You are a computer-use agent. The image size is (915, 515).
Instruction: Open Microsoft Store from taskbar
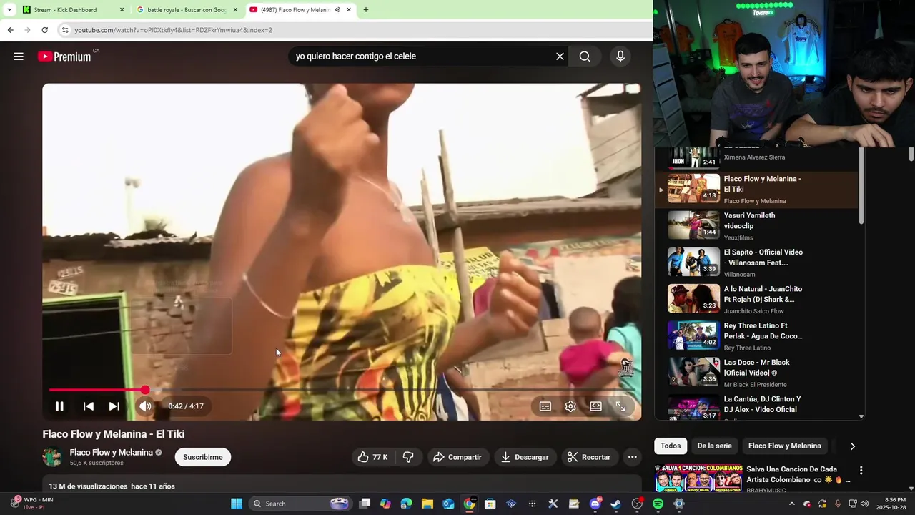pyautogui.click(x=490, y=504)
